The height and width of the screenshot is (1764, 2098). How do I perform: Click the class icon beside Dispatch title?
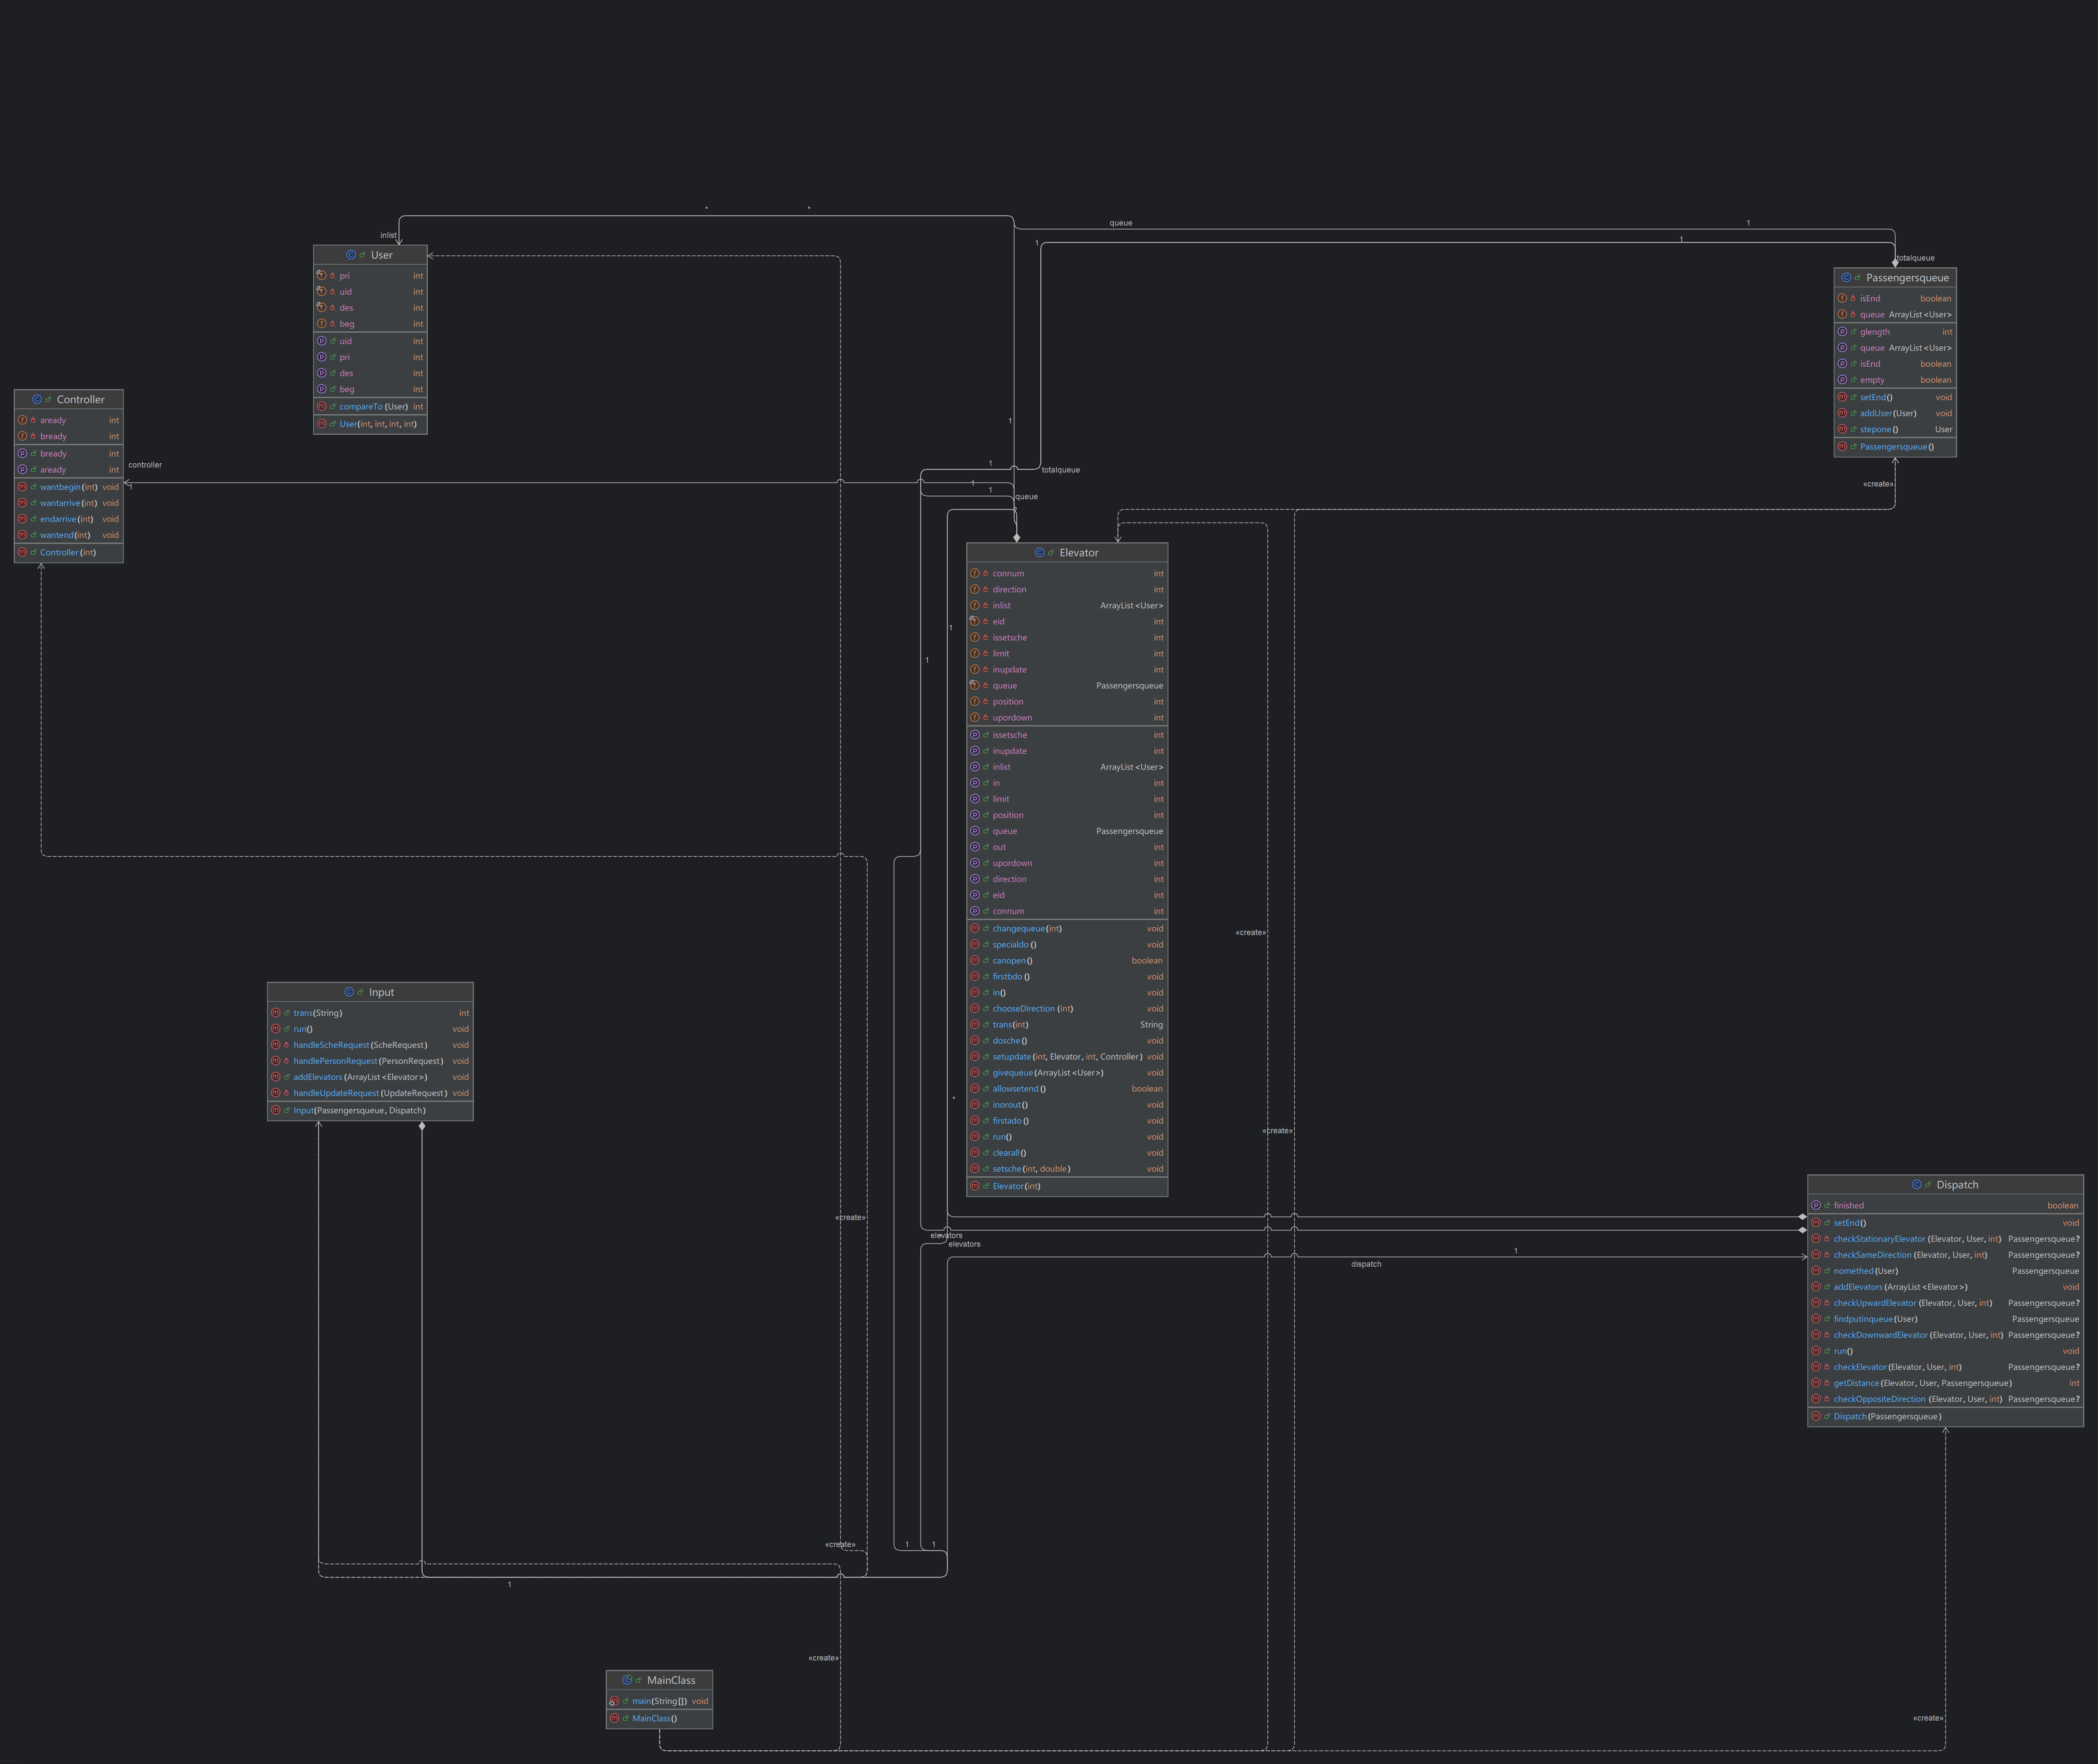coord(1917,1185)
